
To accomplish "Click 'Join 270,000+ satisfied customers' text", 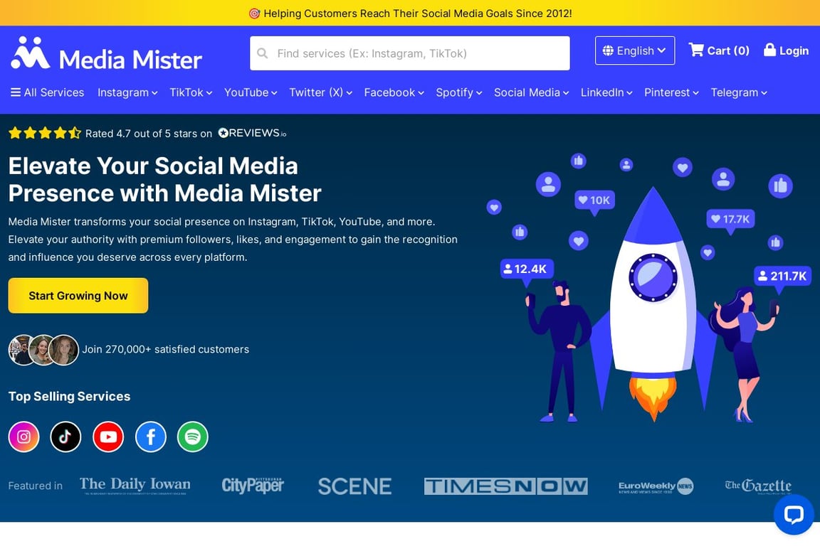I will coord(166,350).
